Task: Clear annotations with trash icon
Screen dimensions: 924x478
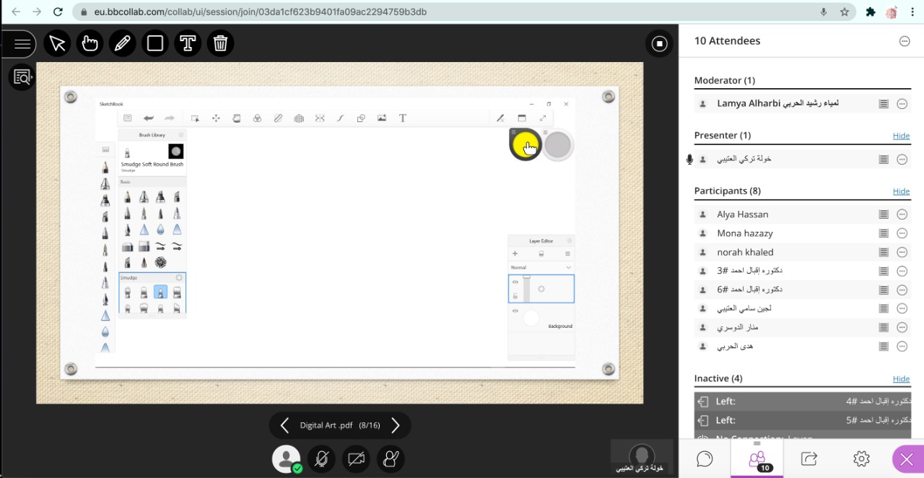Action: tap(220, 44)
